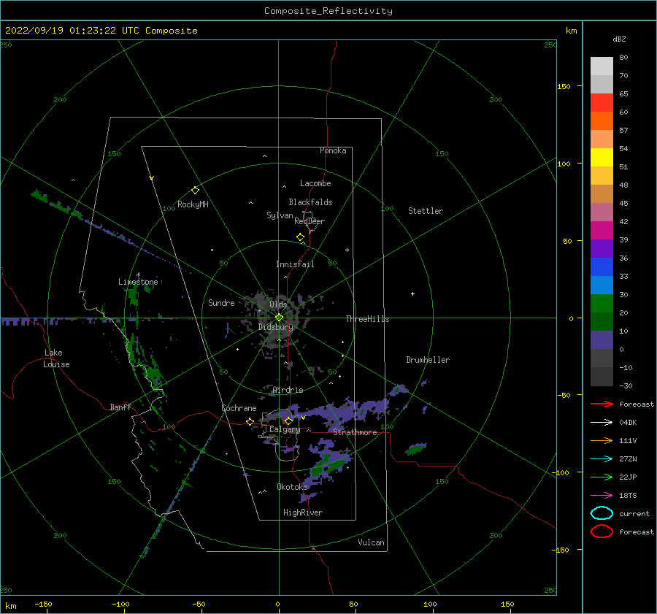Click the white plus marker west of Drumheller
Screen dimensions: 657x614
click(x=412, y=293)
